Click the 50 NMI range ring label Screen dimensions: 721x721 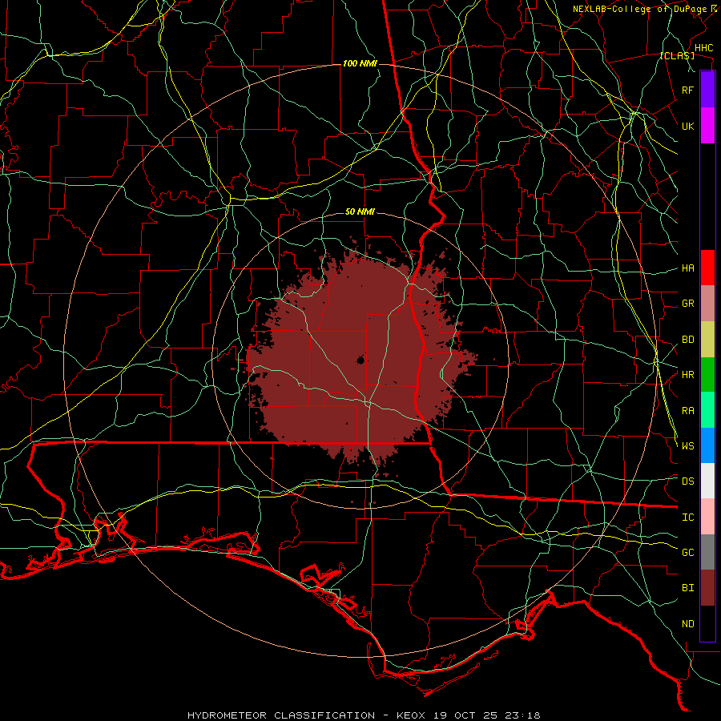click(x=360, y=211)
